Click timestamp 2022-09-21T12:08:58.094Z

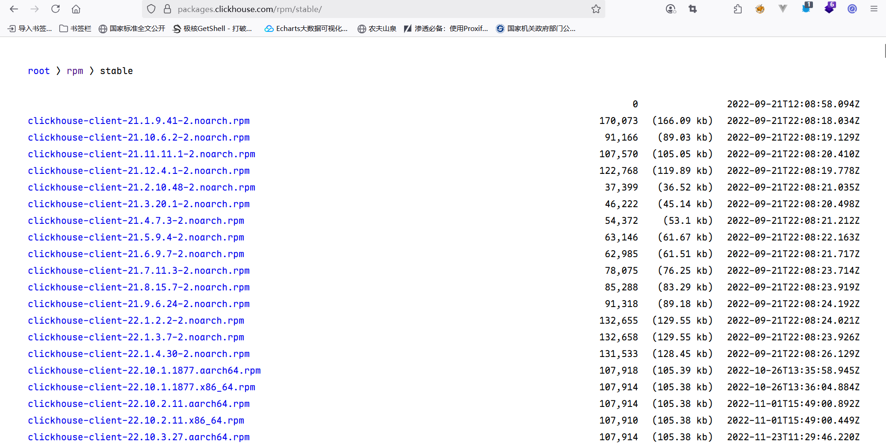pyautogui.click(x=794, y=104)
